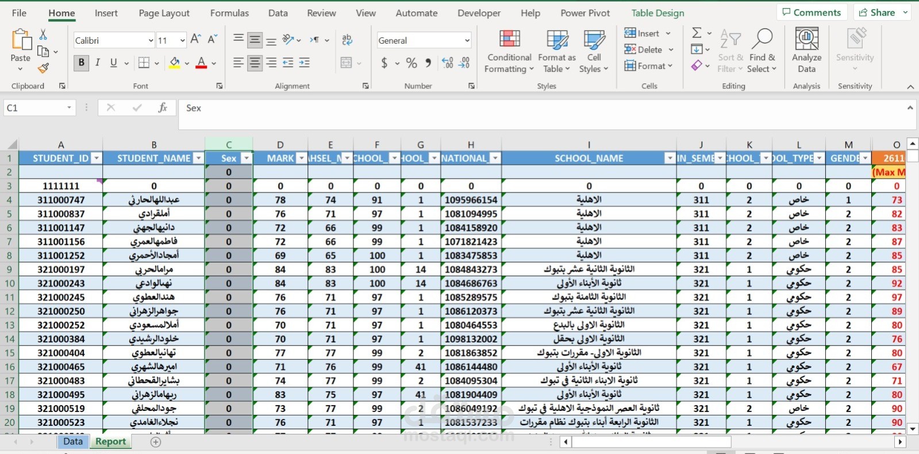Click Increase Indent icon
Viewport: 919px width, 454px height.
click(x=305, y=63)
